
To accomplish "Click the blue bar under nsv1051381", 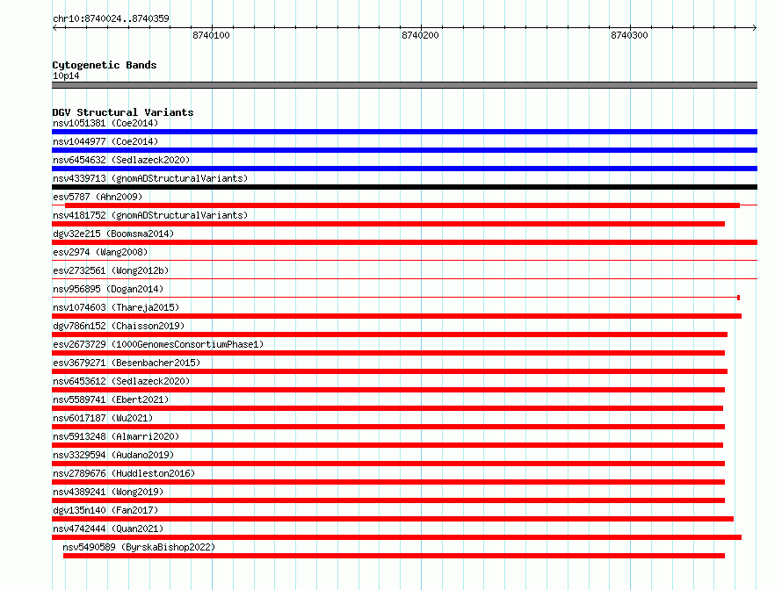I will (404, 132).
